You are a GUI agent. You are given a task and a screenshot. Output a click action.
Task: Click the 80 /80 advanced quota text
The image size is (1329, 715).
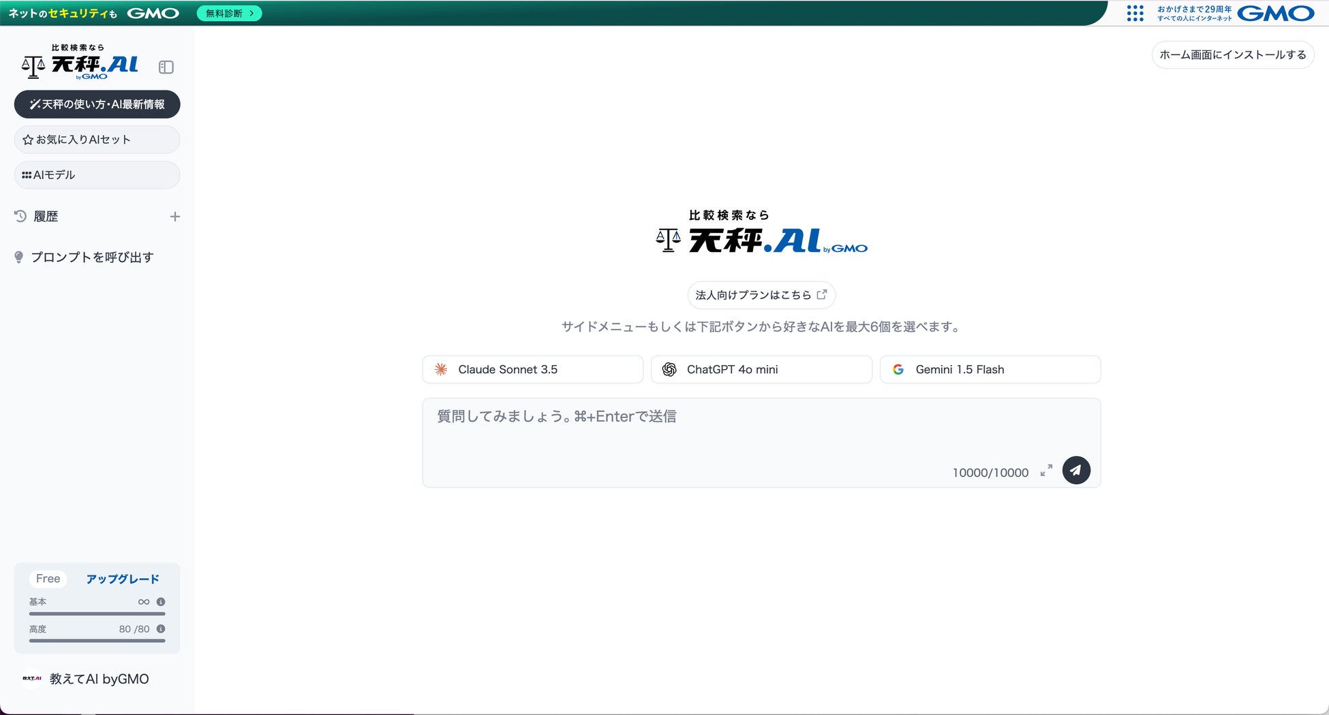pyautogui.click(x=134, y=629)
